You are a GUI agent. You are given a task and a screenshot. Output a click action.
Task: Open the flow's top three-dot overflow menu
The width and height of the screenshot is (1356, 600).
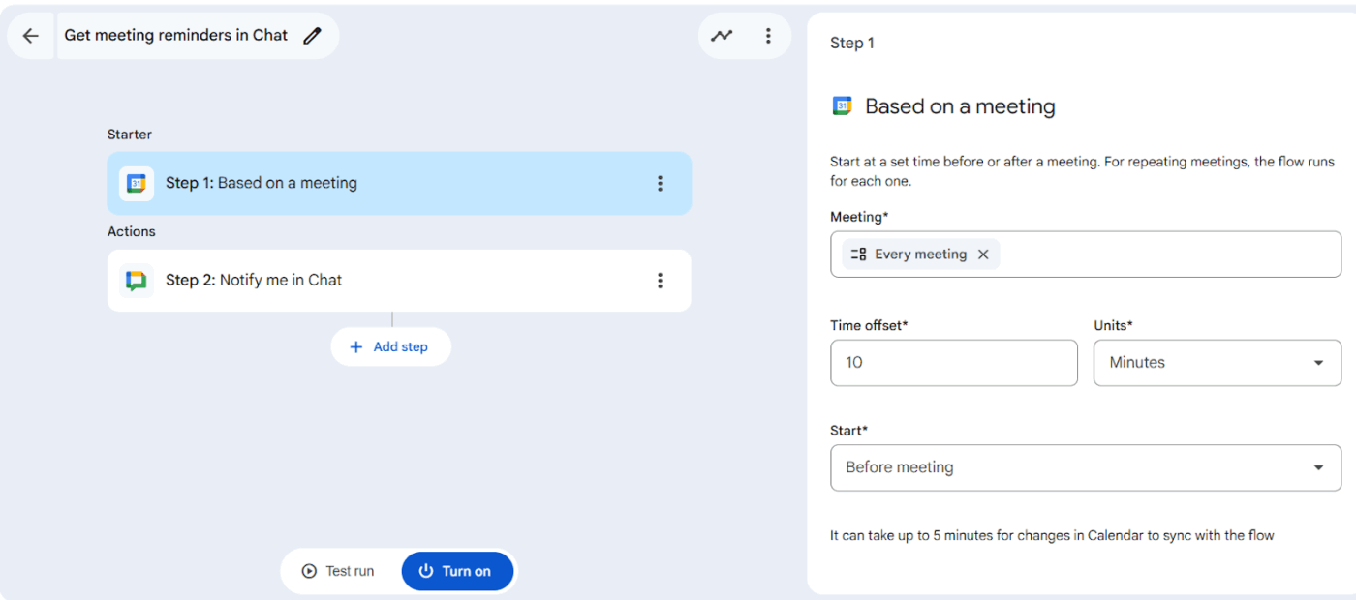(x=768, y=35)
